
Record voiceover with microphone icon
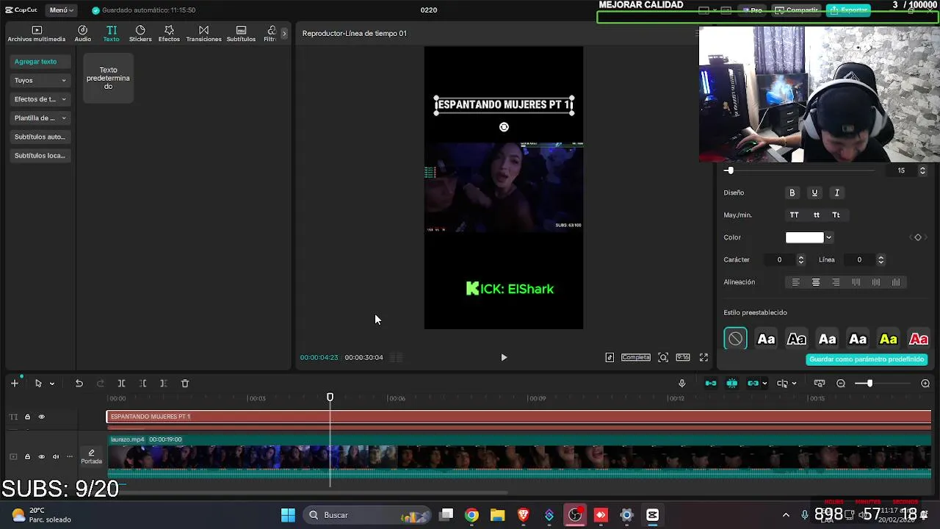[681, 384]
